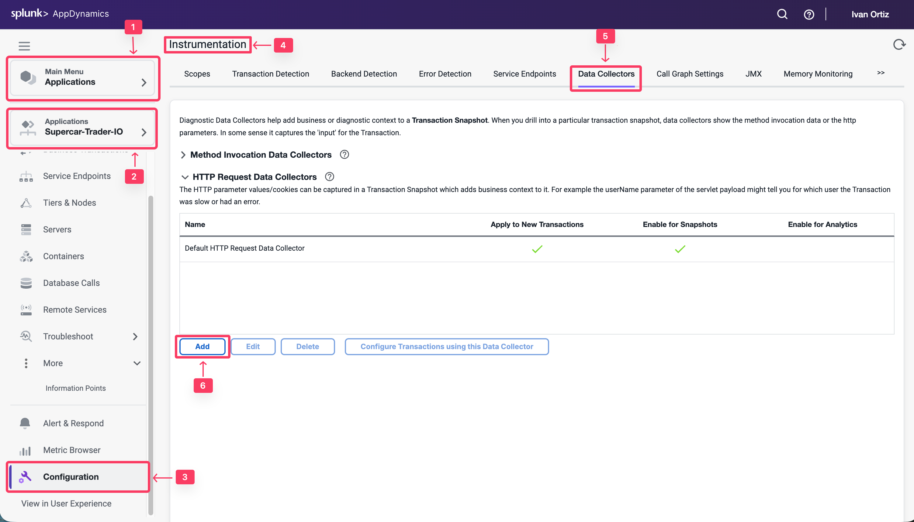Click the Add button

coord(202,346)
